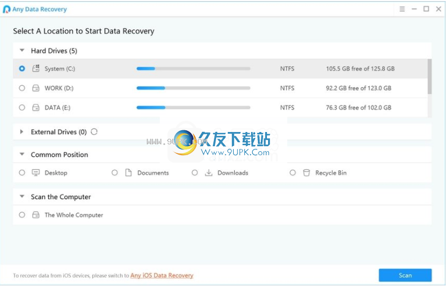Viewport: 447px width, 286px height.
Task: Select The Whole Computer radio button
Action: pyautogui.click(x=22, y=215)
